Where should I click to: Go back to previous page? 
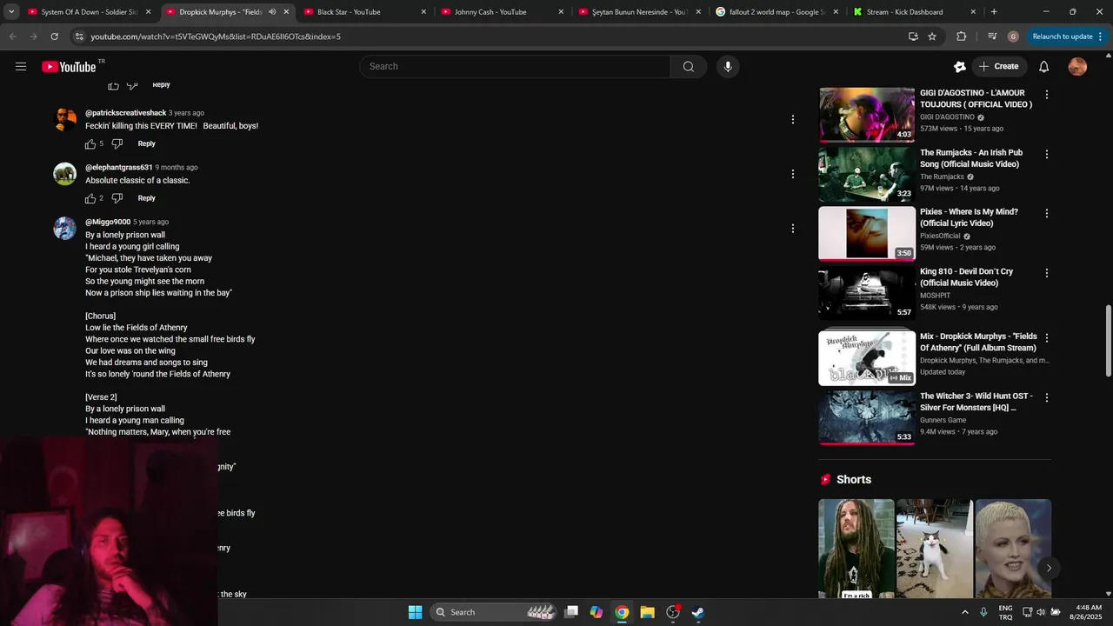[12, 37]
